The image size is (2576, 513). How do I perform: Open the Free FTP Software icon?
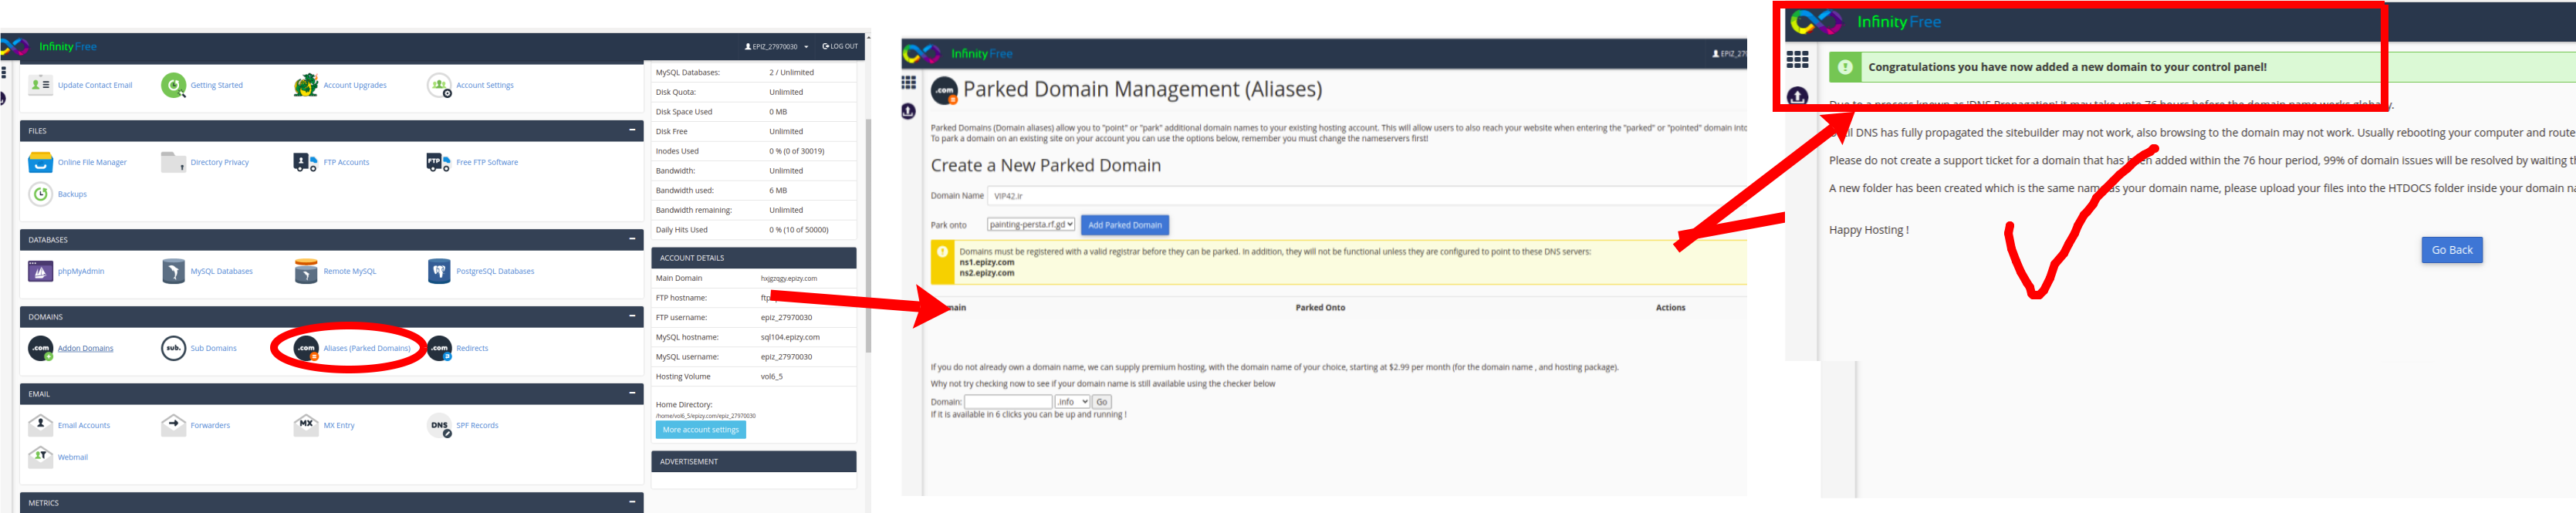tap(439, 162)
